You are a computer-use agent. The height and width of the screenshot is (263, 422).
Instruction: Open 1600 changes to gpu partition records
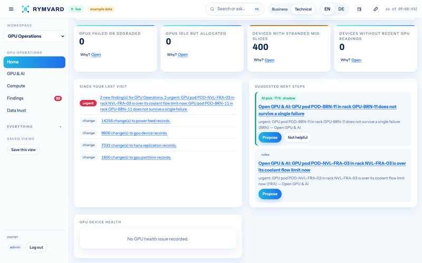136,157
